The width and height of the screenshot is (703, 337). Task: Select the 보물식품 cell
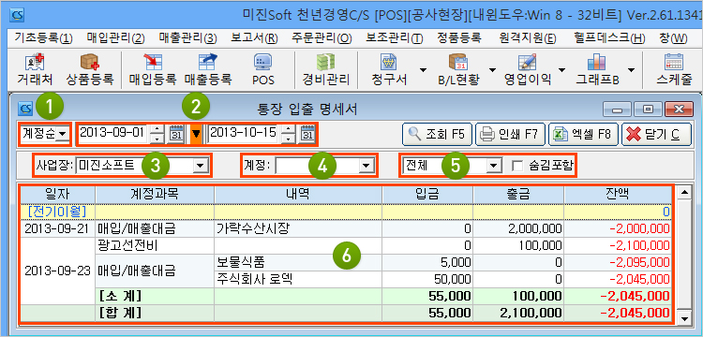[298, 262]
